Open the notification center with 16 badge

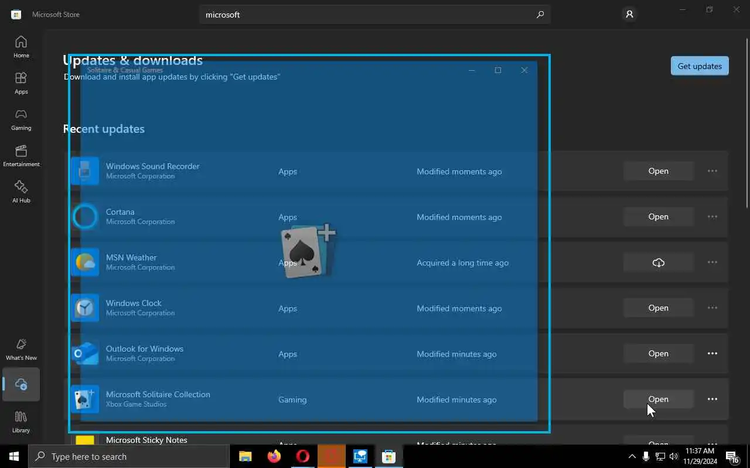pyautogui.click(x=732, y=457)
